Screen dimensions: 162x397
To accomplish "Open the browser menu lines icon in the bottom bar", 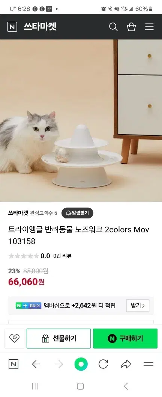I will pos(148,364).
